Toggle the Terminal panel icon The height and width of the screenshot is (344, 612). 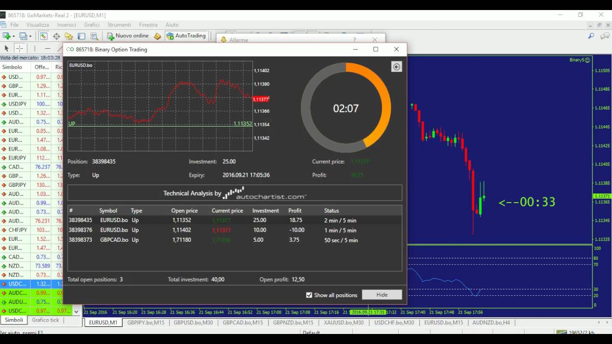(82, 36)
